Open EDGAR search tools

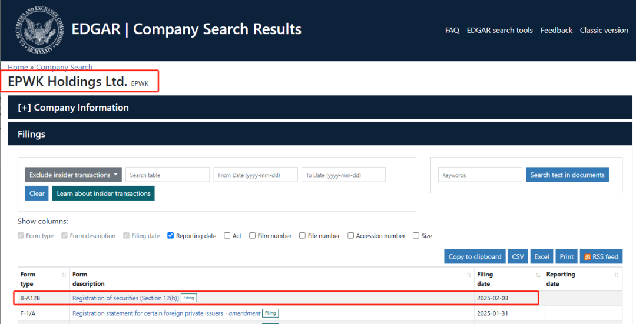click(x=500, y=31)
